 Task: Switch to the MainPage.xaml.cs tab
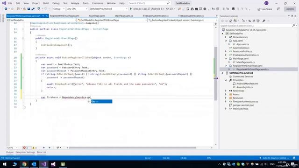[124, 16]
